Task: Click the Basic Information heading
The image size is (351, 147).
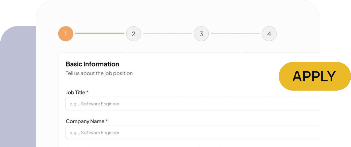Action: tap(92, 64)
